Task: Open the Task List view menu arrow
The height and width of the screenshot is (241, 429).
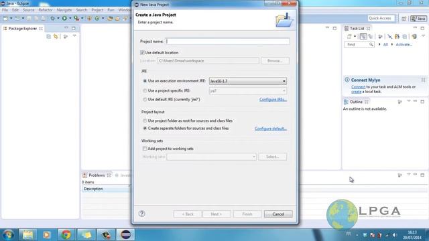Action: 423,35
